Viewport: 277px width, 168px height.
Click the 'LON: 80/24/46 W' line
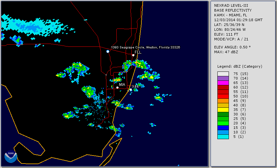click(x=230, y=29)
